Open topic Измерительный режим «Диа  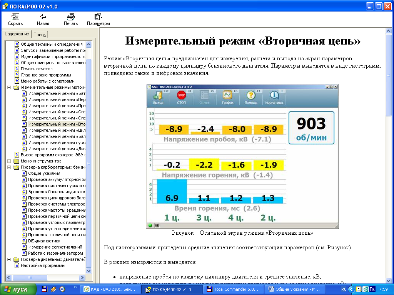57,149
